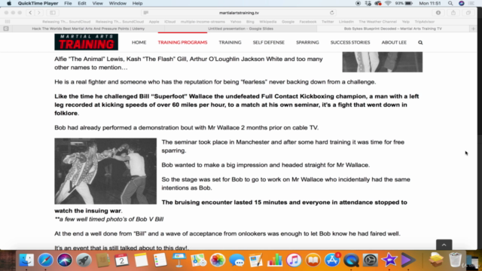Click the scroll-to-top chevron button
The height and width of the screenshot is (271, 482).
pyautogui.click(x=444, y=245)
